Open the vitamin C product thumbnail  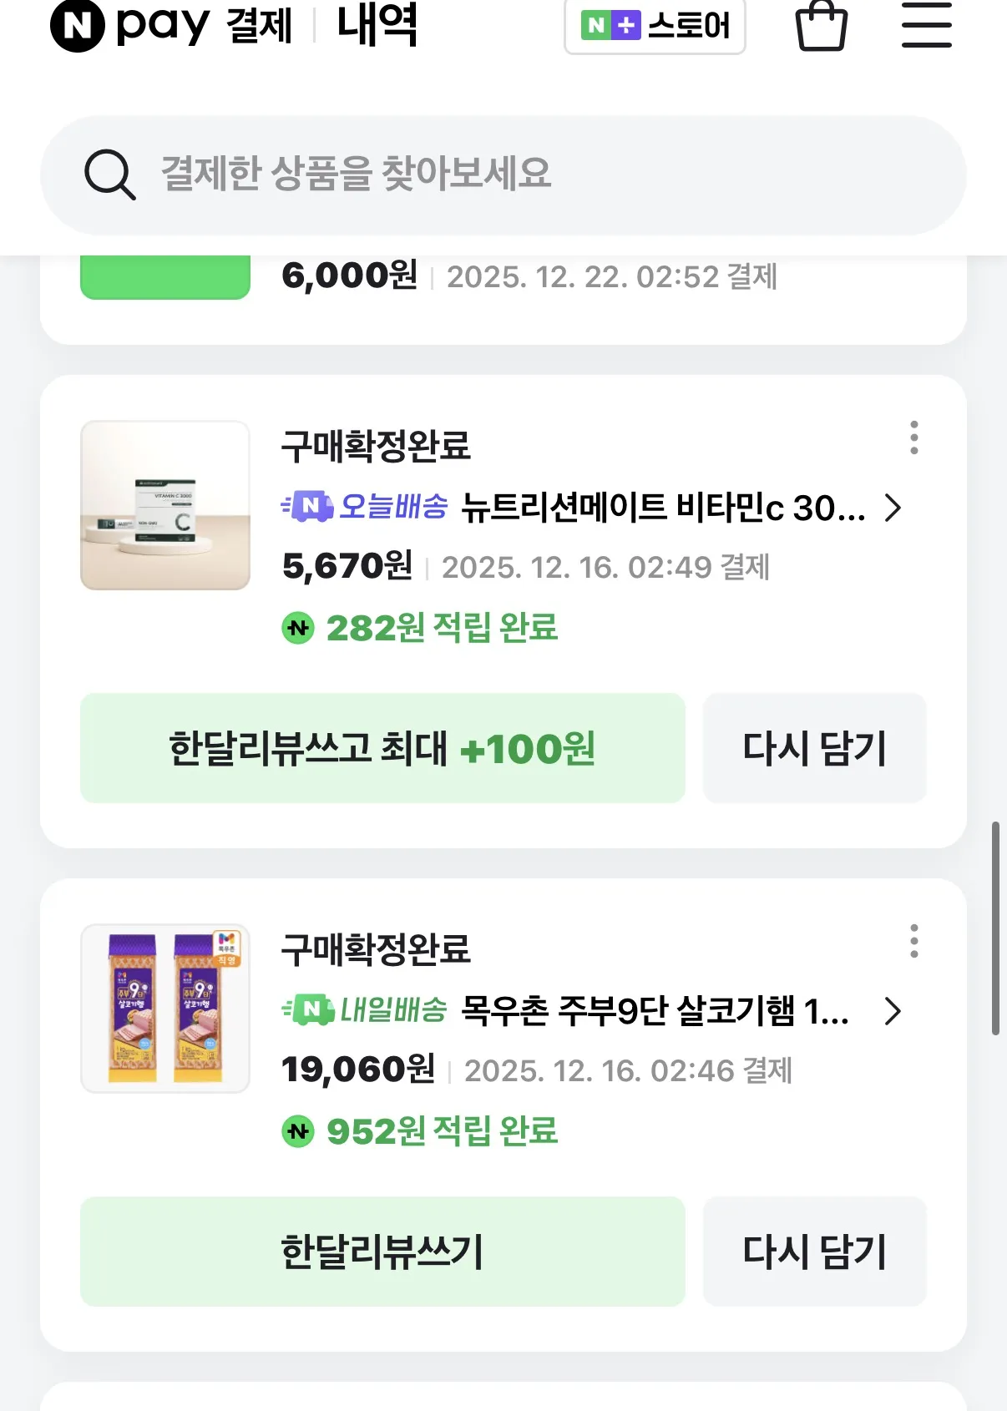tap(165, 506)
